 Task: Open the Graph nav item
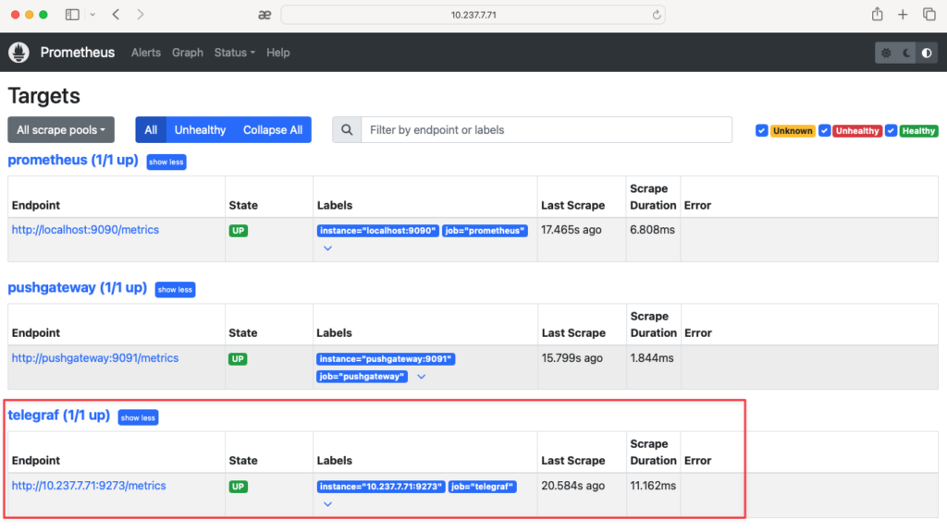(187, 53)
